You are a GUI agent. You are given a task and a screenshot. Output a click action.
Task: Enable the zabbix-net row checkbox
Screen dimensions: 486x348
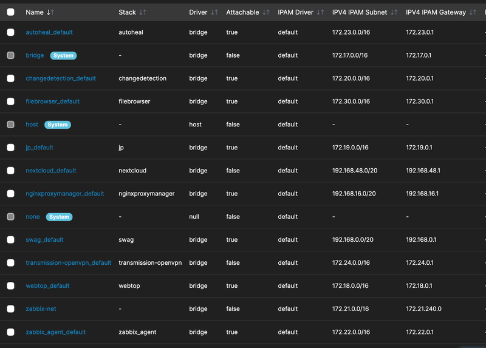coord(10,309)
